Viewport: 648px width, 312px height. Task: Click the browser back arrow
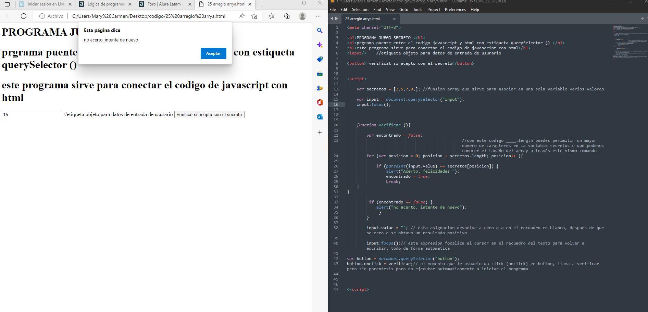click(x=9, y=16)
